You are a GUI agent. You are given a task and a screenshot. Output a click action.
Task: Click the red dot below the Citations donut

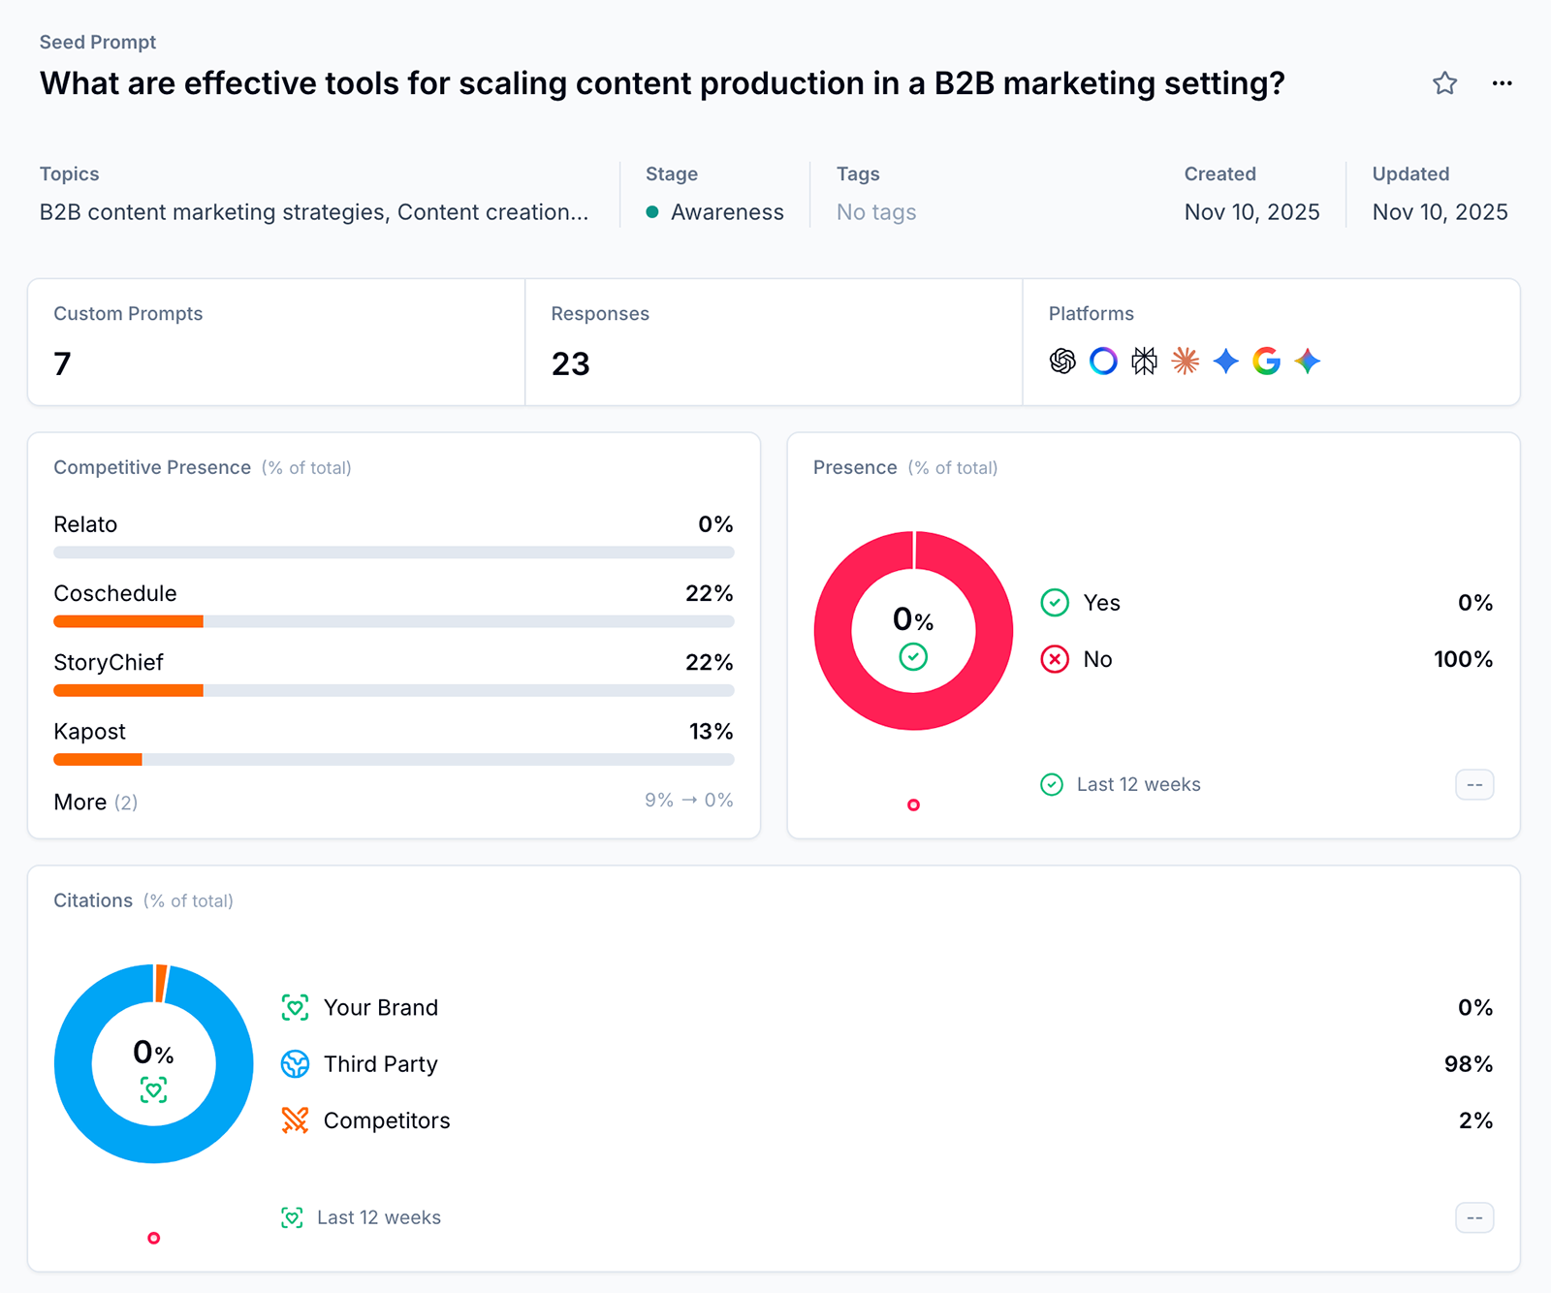tap(153, 1238)
